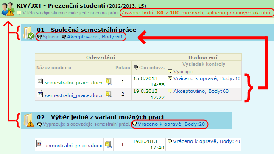274x154 pixels.
Task: Click the 'Získáno bodů: 80 z 100' summary text
Action: (197, 13)
